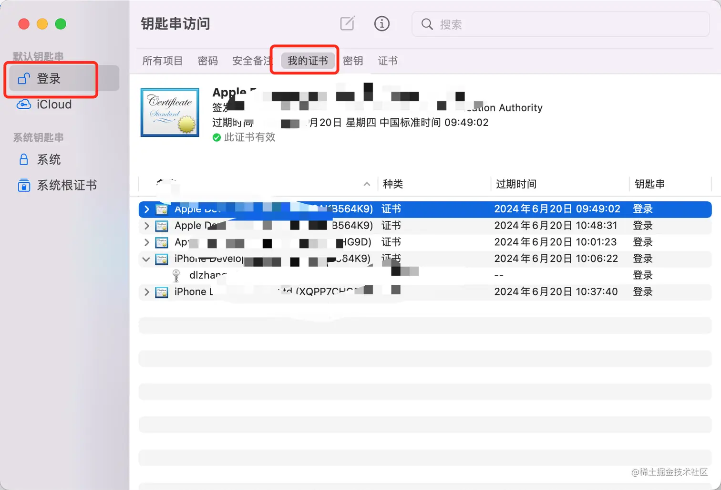Zoom the window with green button

(x=61, y=24)
